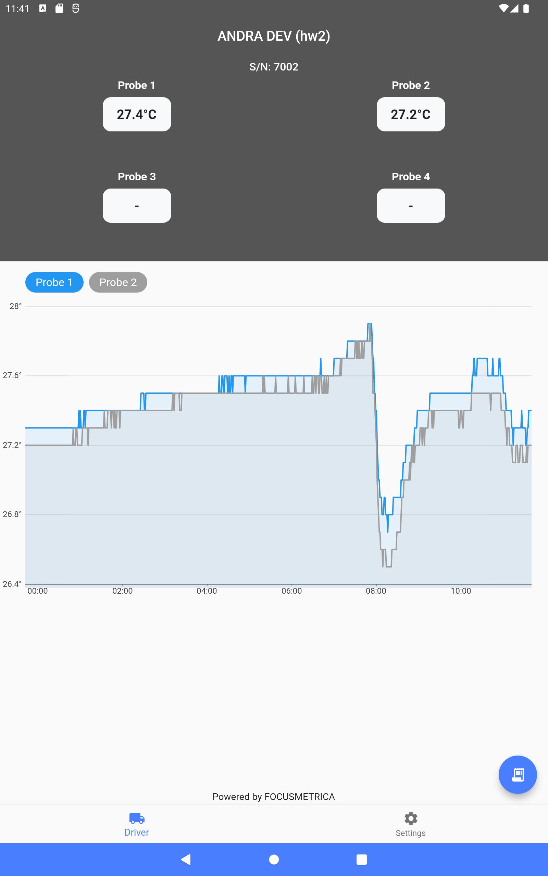This screenshot has height=876, width=548.
Task: Tap the empty Probe 4 value box
Action: [411, 206]
